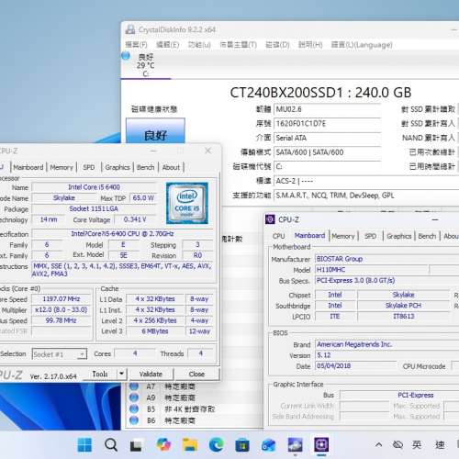Click the blue status circle of attribute B6
459x459 pixels.
pyautogui.click(x=134, y=420)
